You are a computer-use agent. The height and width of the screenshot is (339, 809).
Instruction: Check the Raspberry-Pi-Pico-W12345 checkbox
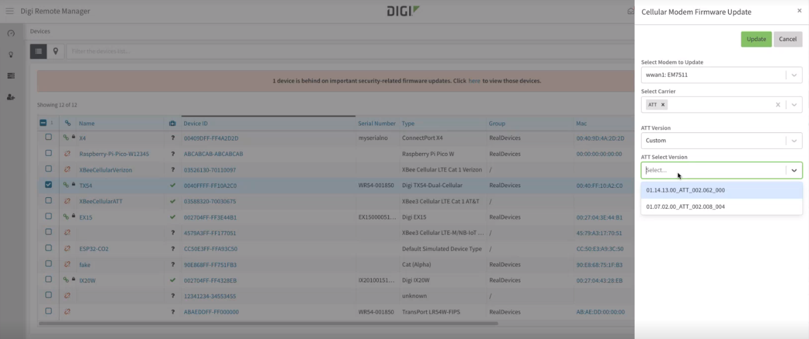(49, 153)
